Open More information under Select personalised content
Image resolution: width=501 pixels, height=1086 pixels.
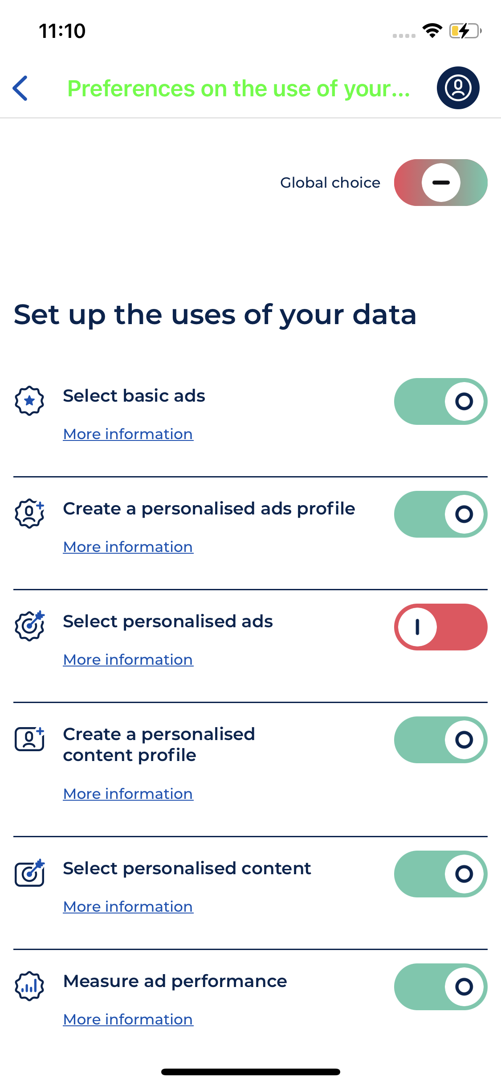(x=128, y=907)
